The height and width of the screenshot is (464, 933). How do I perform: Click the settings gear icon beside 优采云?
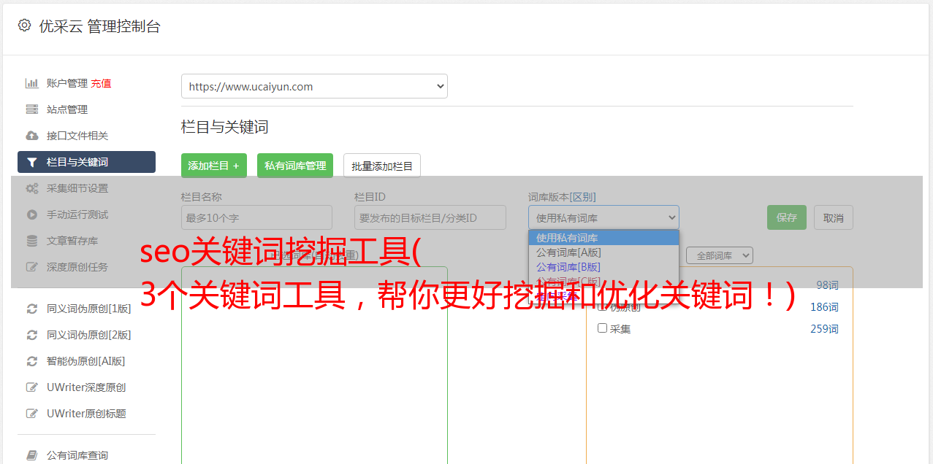tap(24, 26)
